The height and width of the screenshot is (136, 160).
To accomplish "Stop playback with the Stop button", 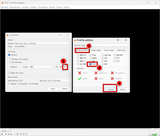I will (x=9, y=134).
